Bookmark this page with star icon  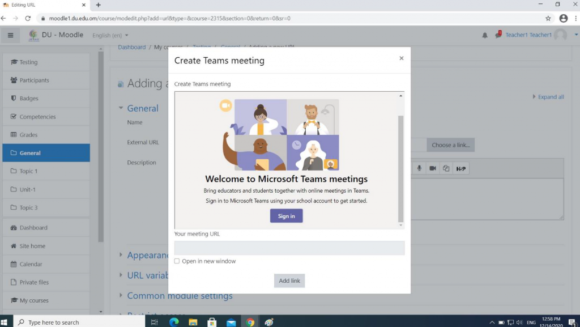(x=548, y=18)
